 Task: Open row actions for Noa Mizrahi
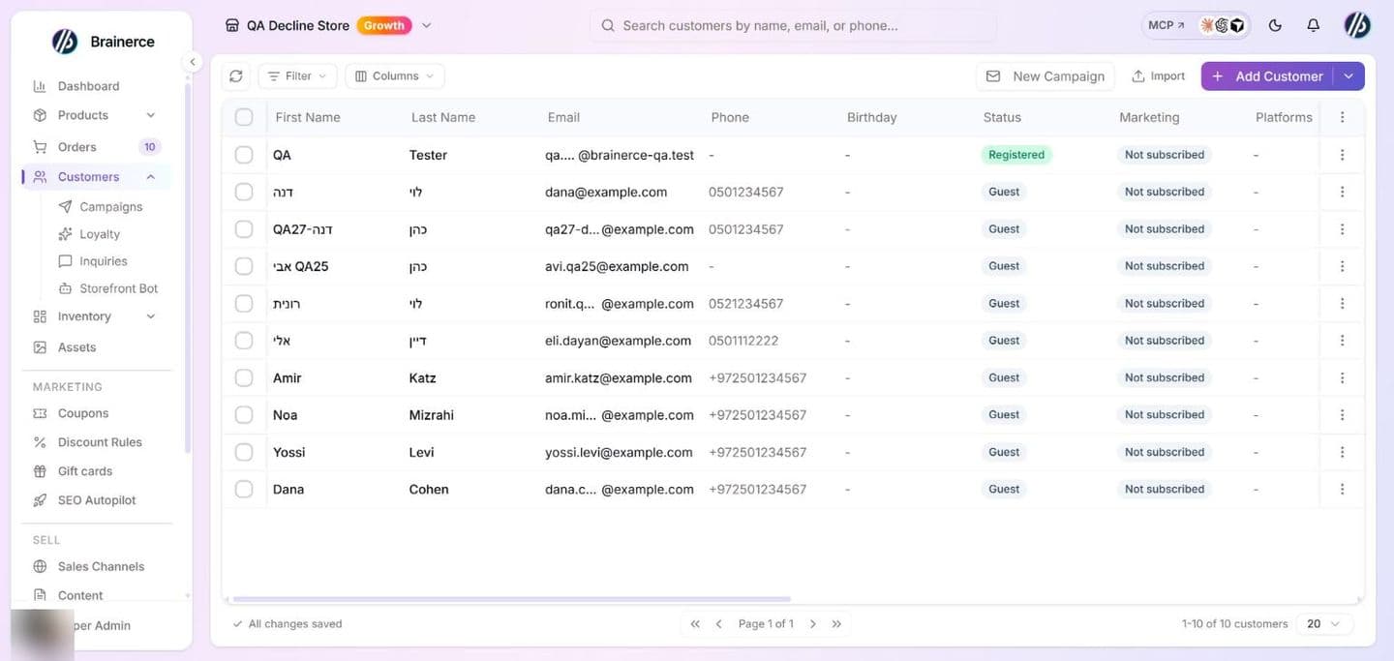pyautogui.click(x=1342, y=415)
